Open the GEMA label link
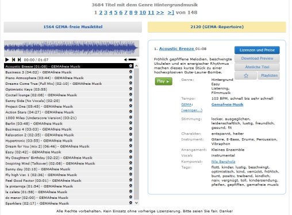The height and width of the screenshot is (215, 292). pos(186,104)
